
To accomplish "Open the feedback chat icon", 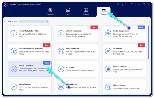I will click(x=127, y=4).
